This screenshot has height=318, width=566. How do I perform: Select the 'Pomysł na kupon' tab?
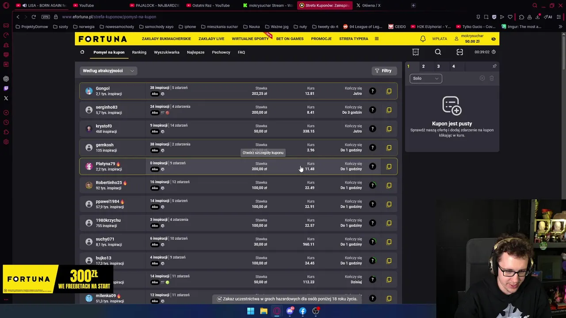click(x=109, y=52)
